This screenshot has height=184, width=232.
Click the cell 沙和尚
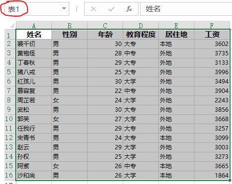34,176
